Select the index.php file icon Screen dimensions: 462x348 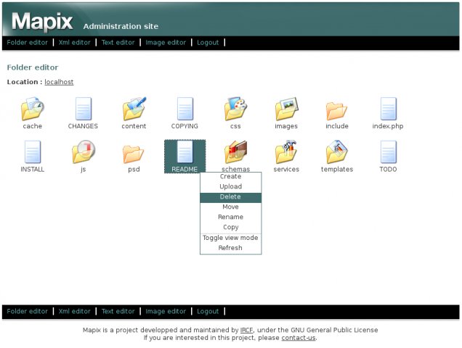click(388, 109)
